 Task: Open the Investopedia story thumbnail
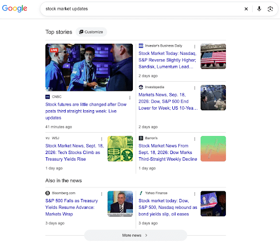point(213,98)
